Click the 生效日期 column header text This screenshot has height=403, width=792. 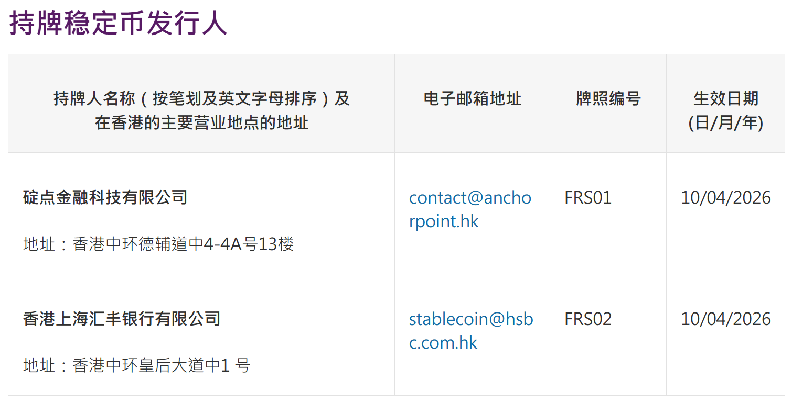tap(725, 98)
